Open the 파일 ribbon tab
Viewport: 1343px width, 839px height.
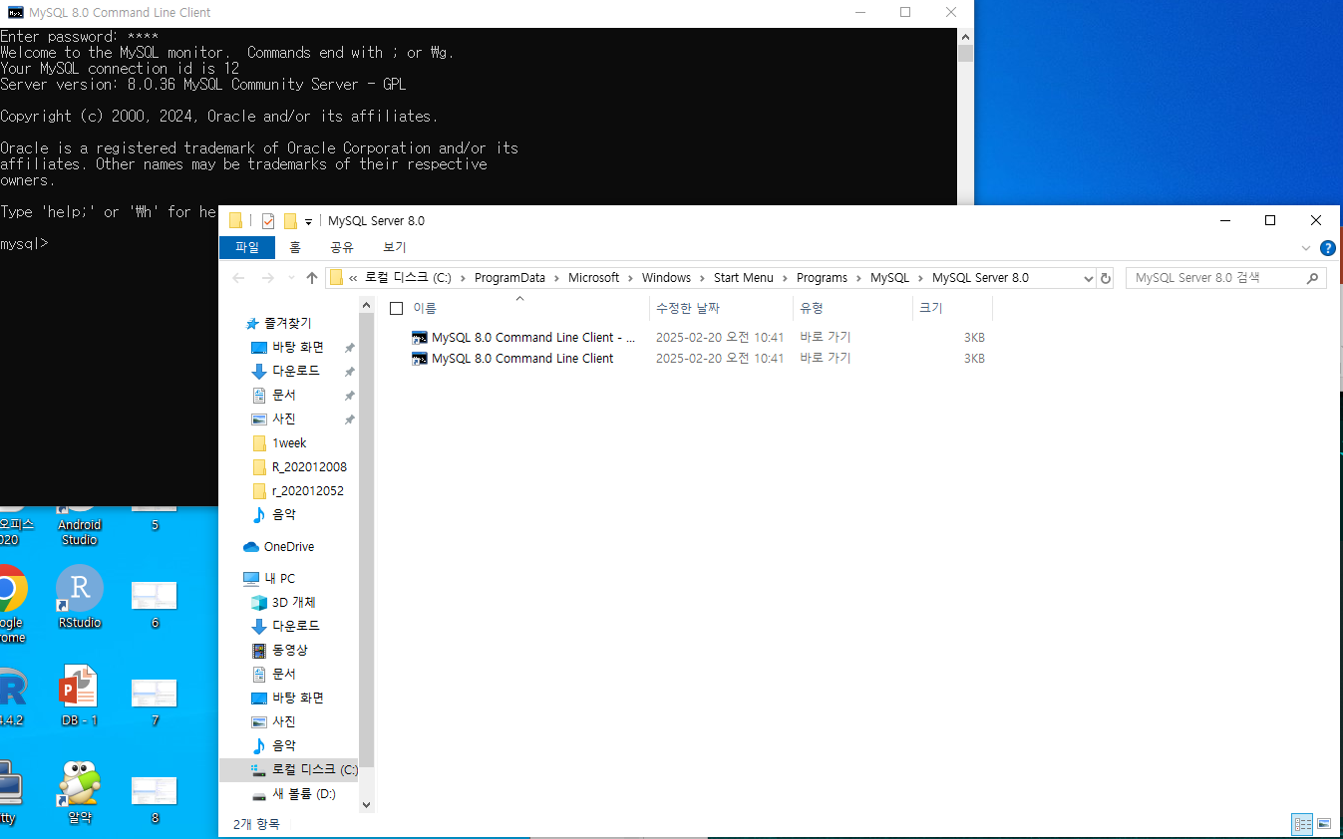(x=247, y=247)
